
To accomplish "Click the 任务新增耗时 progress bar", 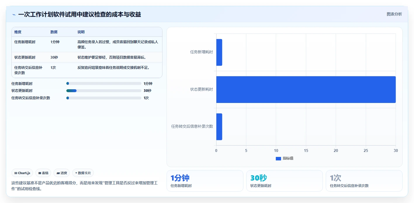I will 104,83.
